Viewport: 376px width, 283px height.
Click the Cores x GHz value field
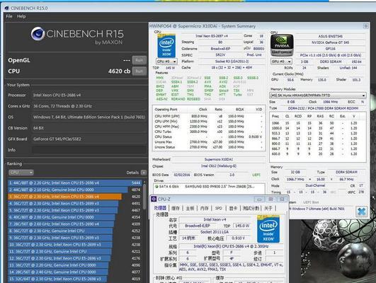pyautogui.click(x=89, y=106)
